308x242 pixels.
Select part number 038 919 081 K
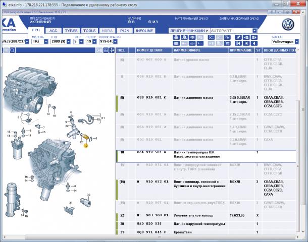151,97
